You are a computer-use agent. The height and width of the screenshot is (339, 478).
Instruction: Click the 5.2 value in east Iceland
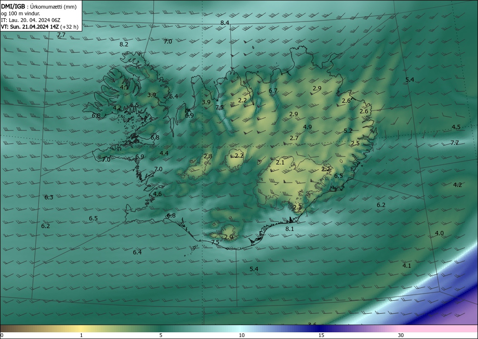348,131
